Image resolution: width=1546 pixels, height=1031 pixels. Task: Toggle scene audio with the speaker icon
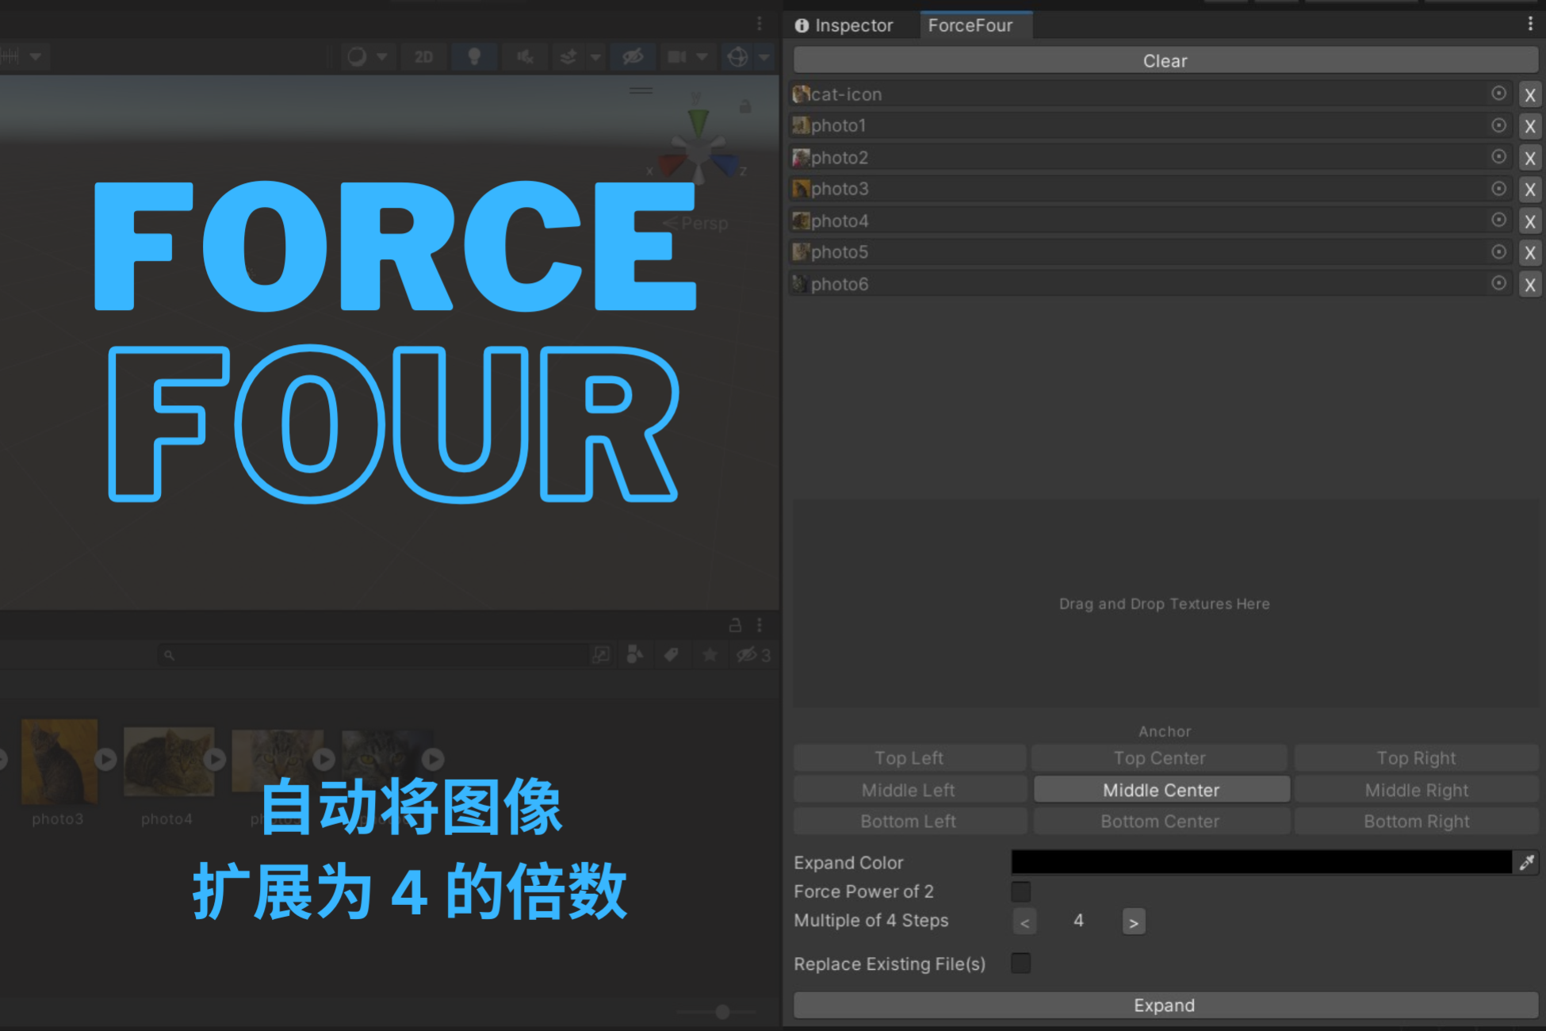[524, 57]
